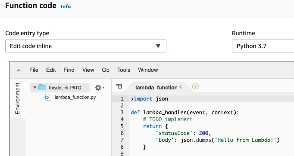
Task: Switch to the lambda_function editor tab
Action: coord(156,87)
